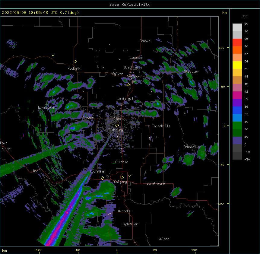Image resolution: width=260 pixels, height=254 pixels.
Task: Click the Drumheller label
Action: tap(192, 147)
